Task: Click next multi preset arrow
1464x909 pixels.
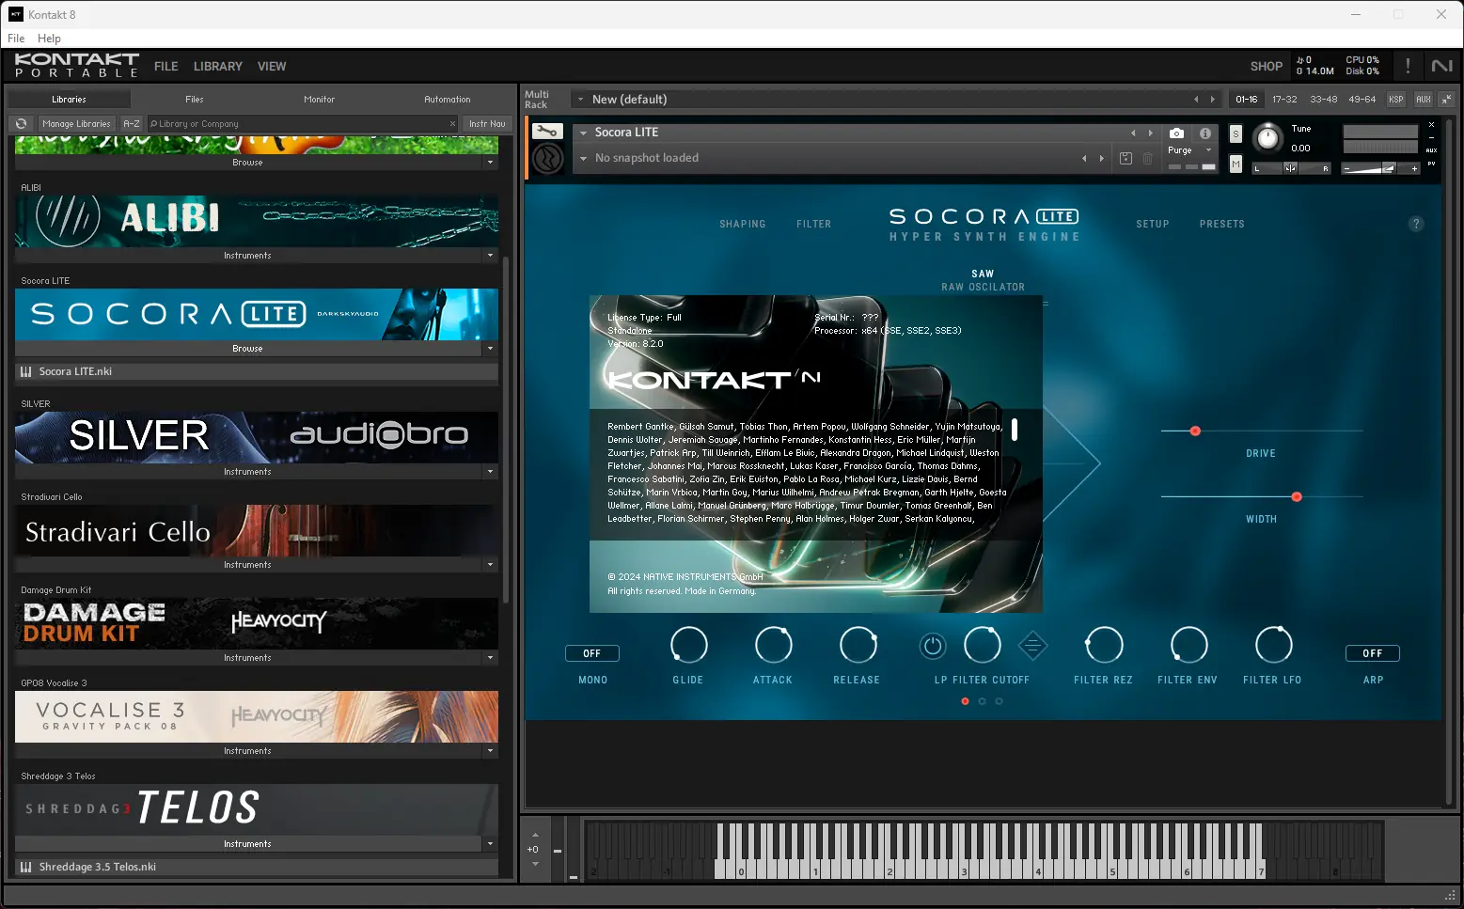Action: tap(1213, 99)
